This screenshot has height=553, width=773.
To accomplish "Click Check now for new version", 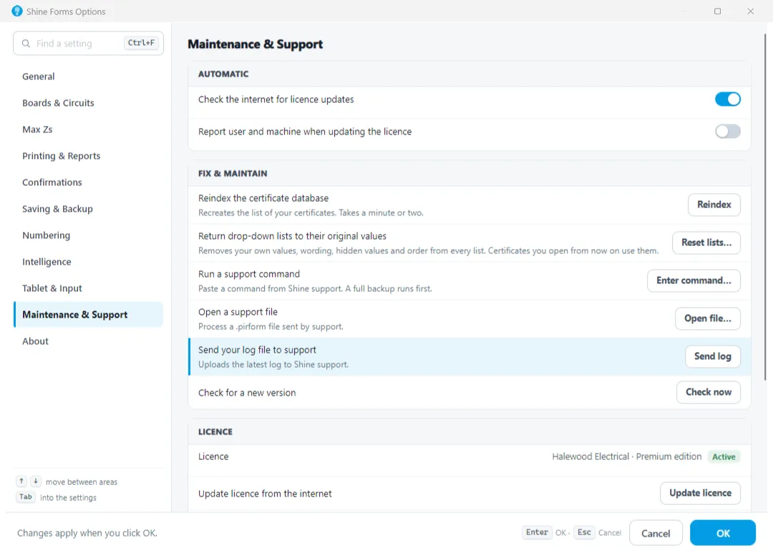I will (709, 392).
